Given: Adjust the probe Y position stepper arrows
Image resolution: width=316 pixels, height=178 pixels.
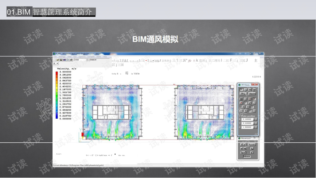Looking at the screenshot, I should point(255,123).
